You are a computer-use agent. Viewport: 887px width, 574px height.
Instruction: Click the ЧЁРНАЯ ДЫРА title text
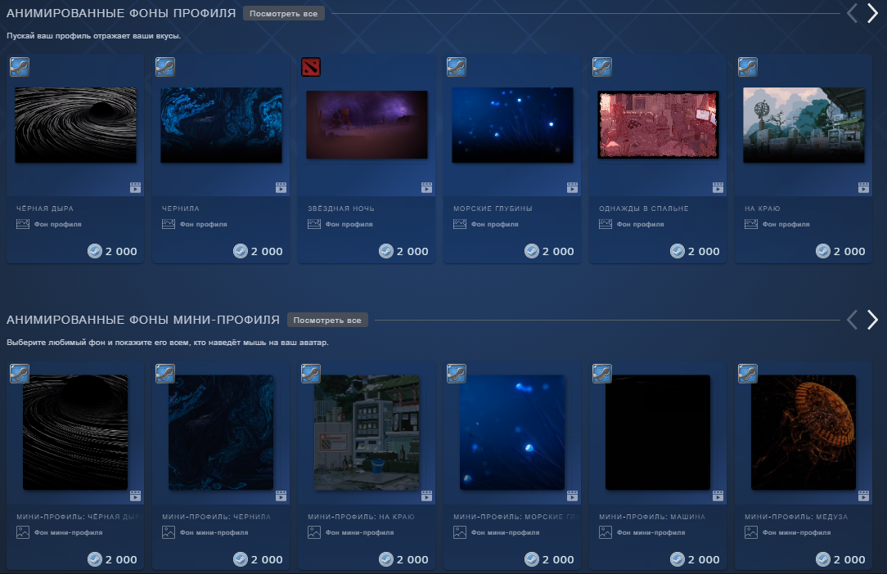point(45,209)
